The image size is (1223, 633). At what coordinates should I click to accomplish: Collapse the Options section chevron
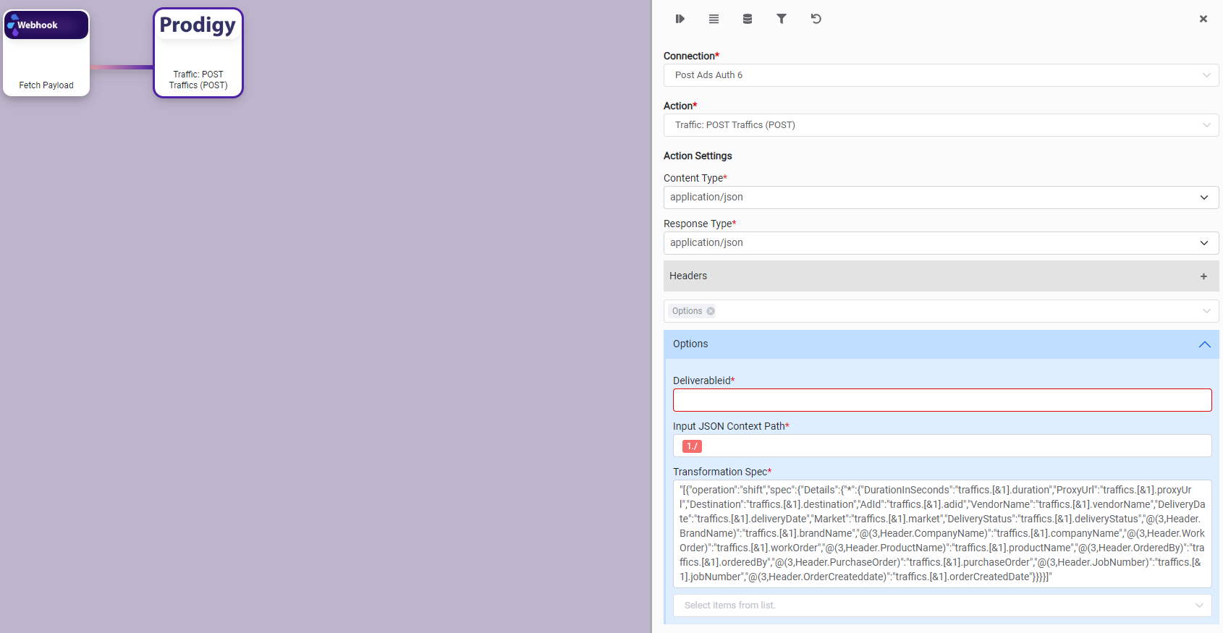tap(1204, 344)
